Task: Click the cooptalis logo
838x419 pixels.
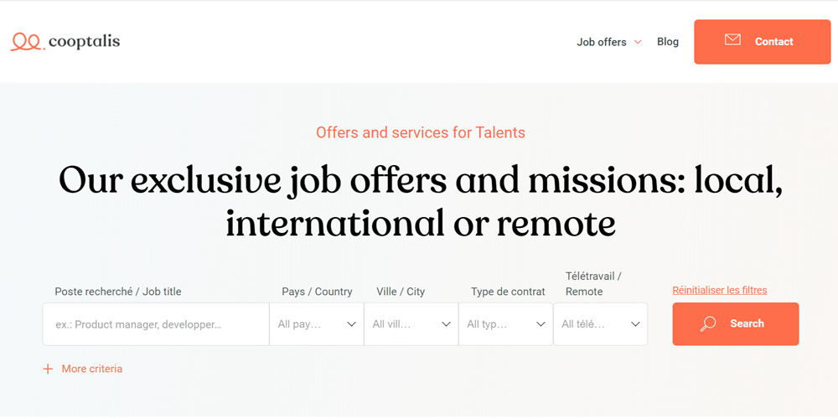Action: click(x=65, y=42)
